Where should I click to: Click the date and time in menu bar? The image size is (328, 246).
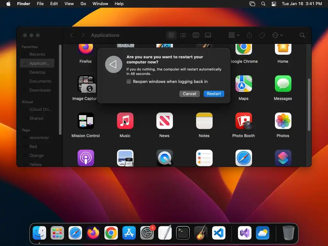pyautogui.click(x=302, y=4)
